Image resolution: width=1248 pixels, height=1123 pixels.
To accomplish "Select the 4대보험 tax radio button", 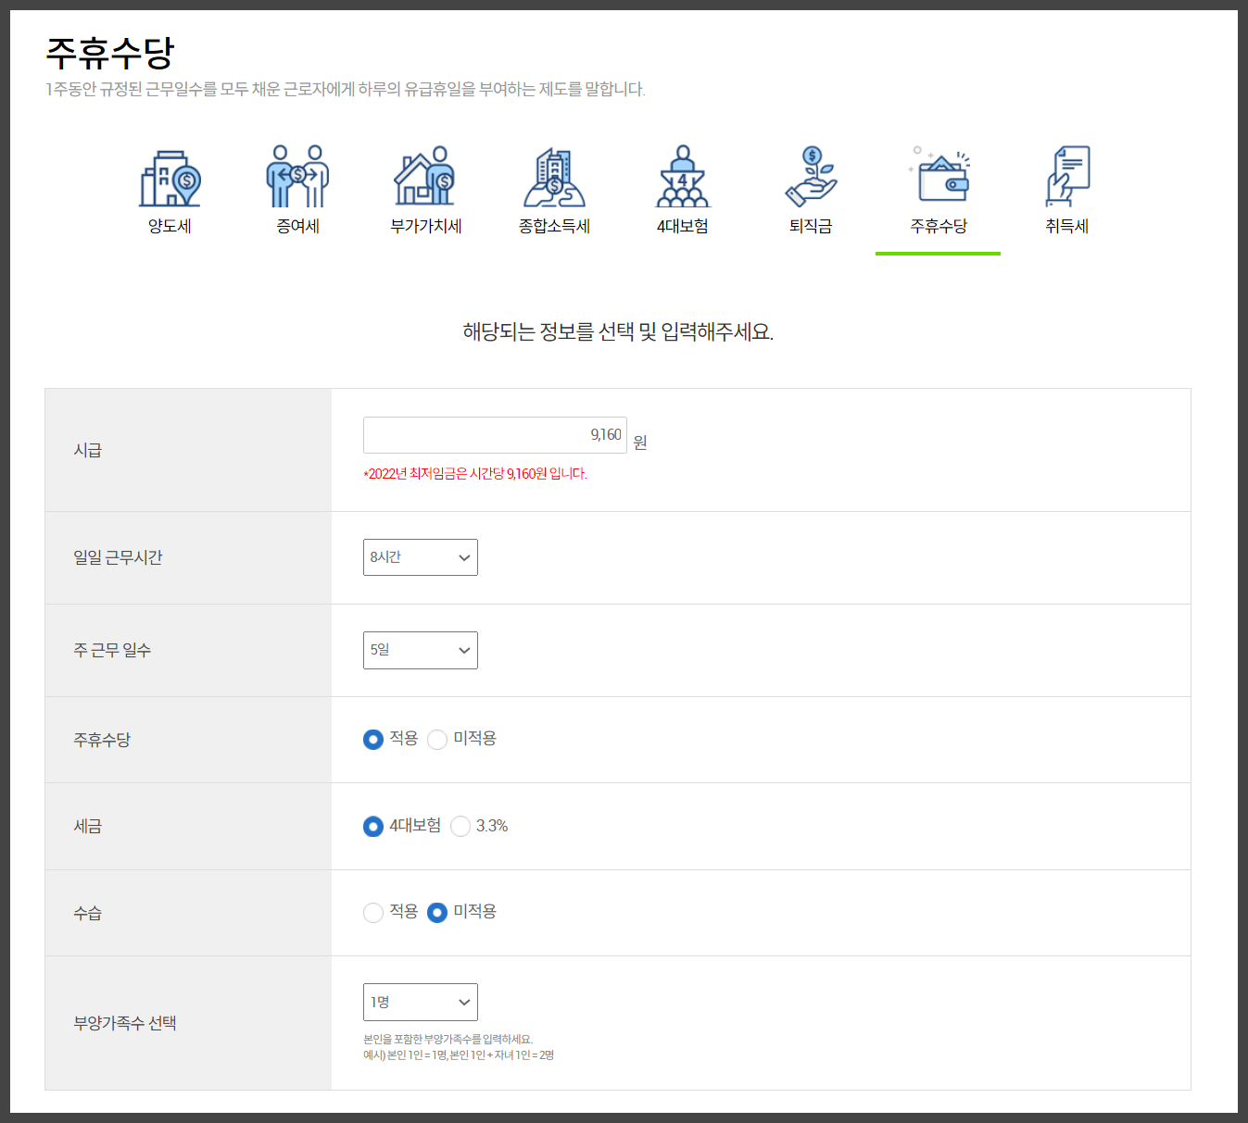I will [373, 827].
